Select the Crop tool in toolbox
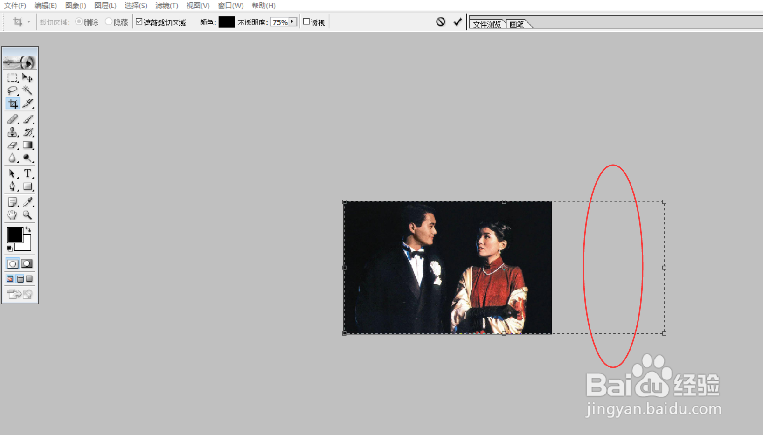The height and width of the screenshot is (435, 763). click(x=13, y=104)
